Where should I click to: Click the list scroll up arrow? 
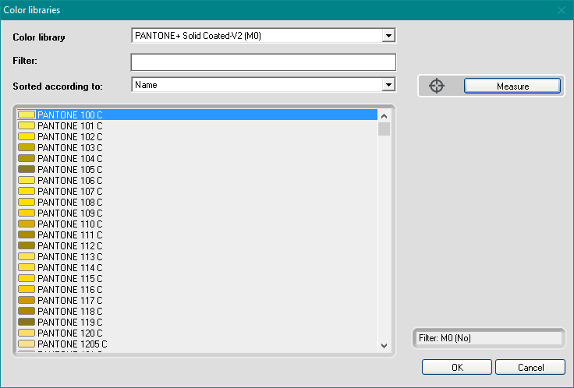pos(384,116)
